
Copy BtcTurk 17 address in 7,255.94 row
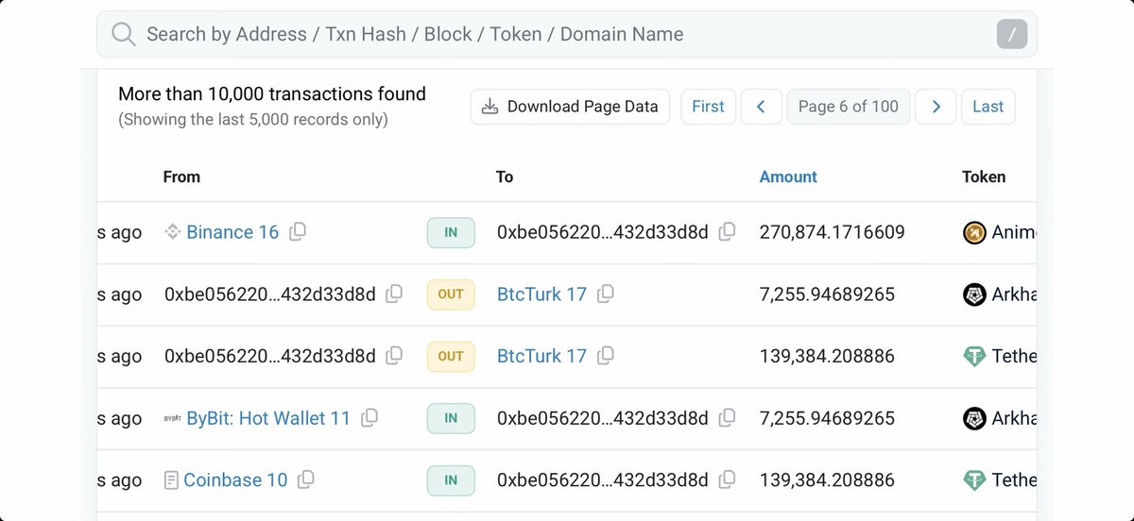click(606, 294)
